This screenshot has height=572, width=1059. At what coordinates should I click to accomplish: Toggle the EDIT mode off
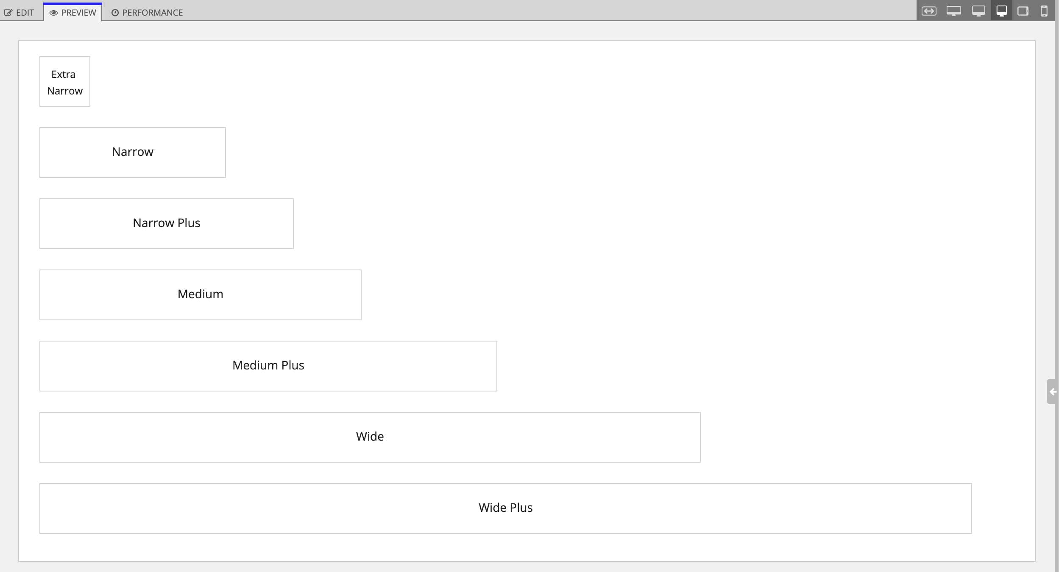pos(20,12)
